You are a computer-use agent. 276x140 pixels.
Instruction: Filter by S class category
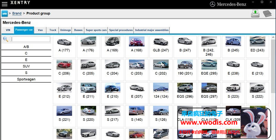[26, 73]
